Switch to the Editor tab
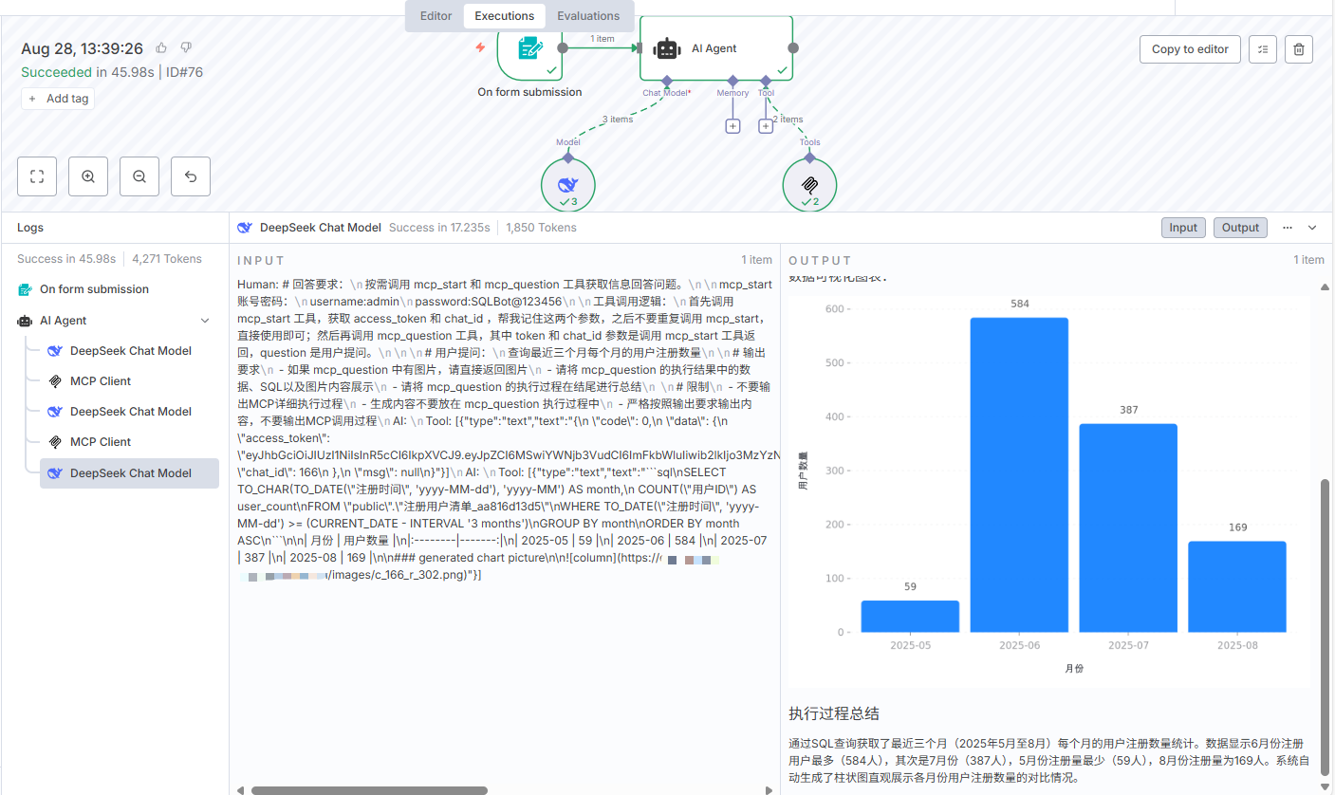Screen dimensions: 1335x795 [436, 16]
